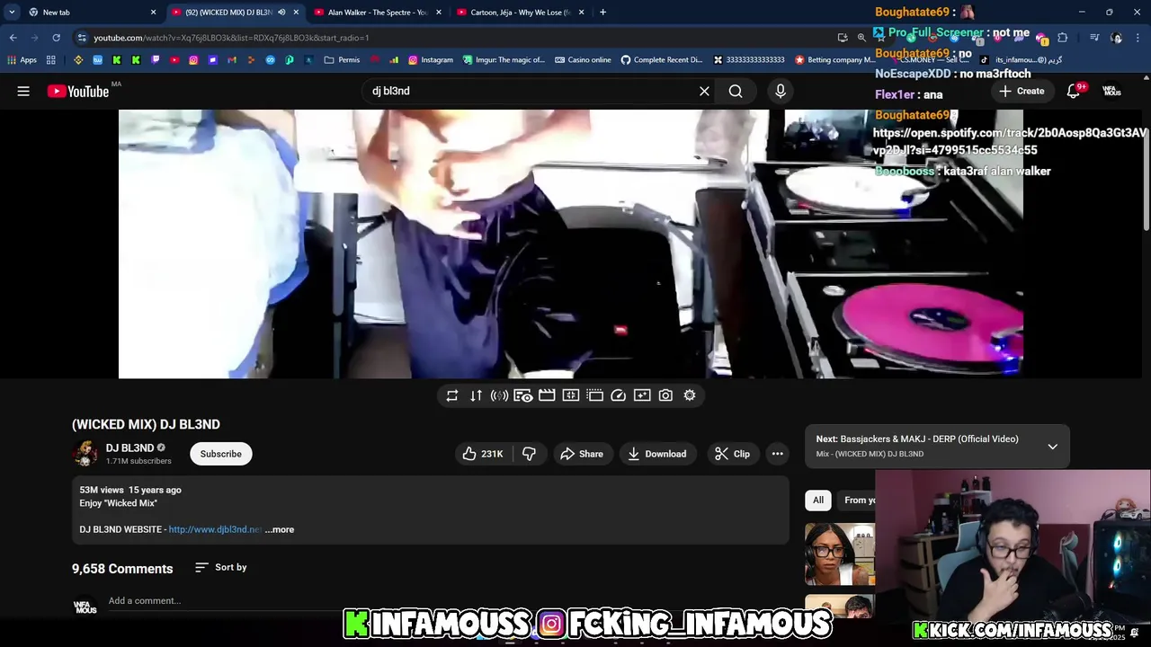Click the sparkle video filters icon
The height and width of the screenshot is (647, 1151).
642,395
